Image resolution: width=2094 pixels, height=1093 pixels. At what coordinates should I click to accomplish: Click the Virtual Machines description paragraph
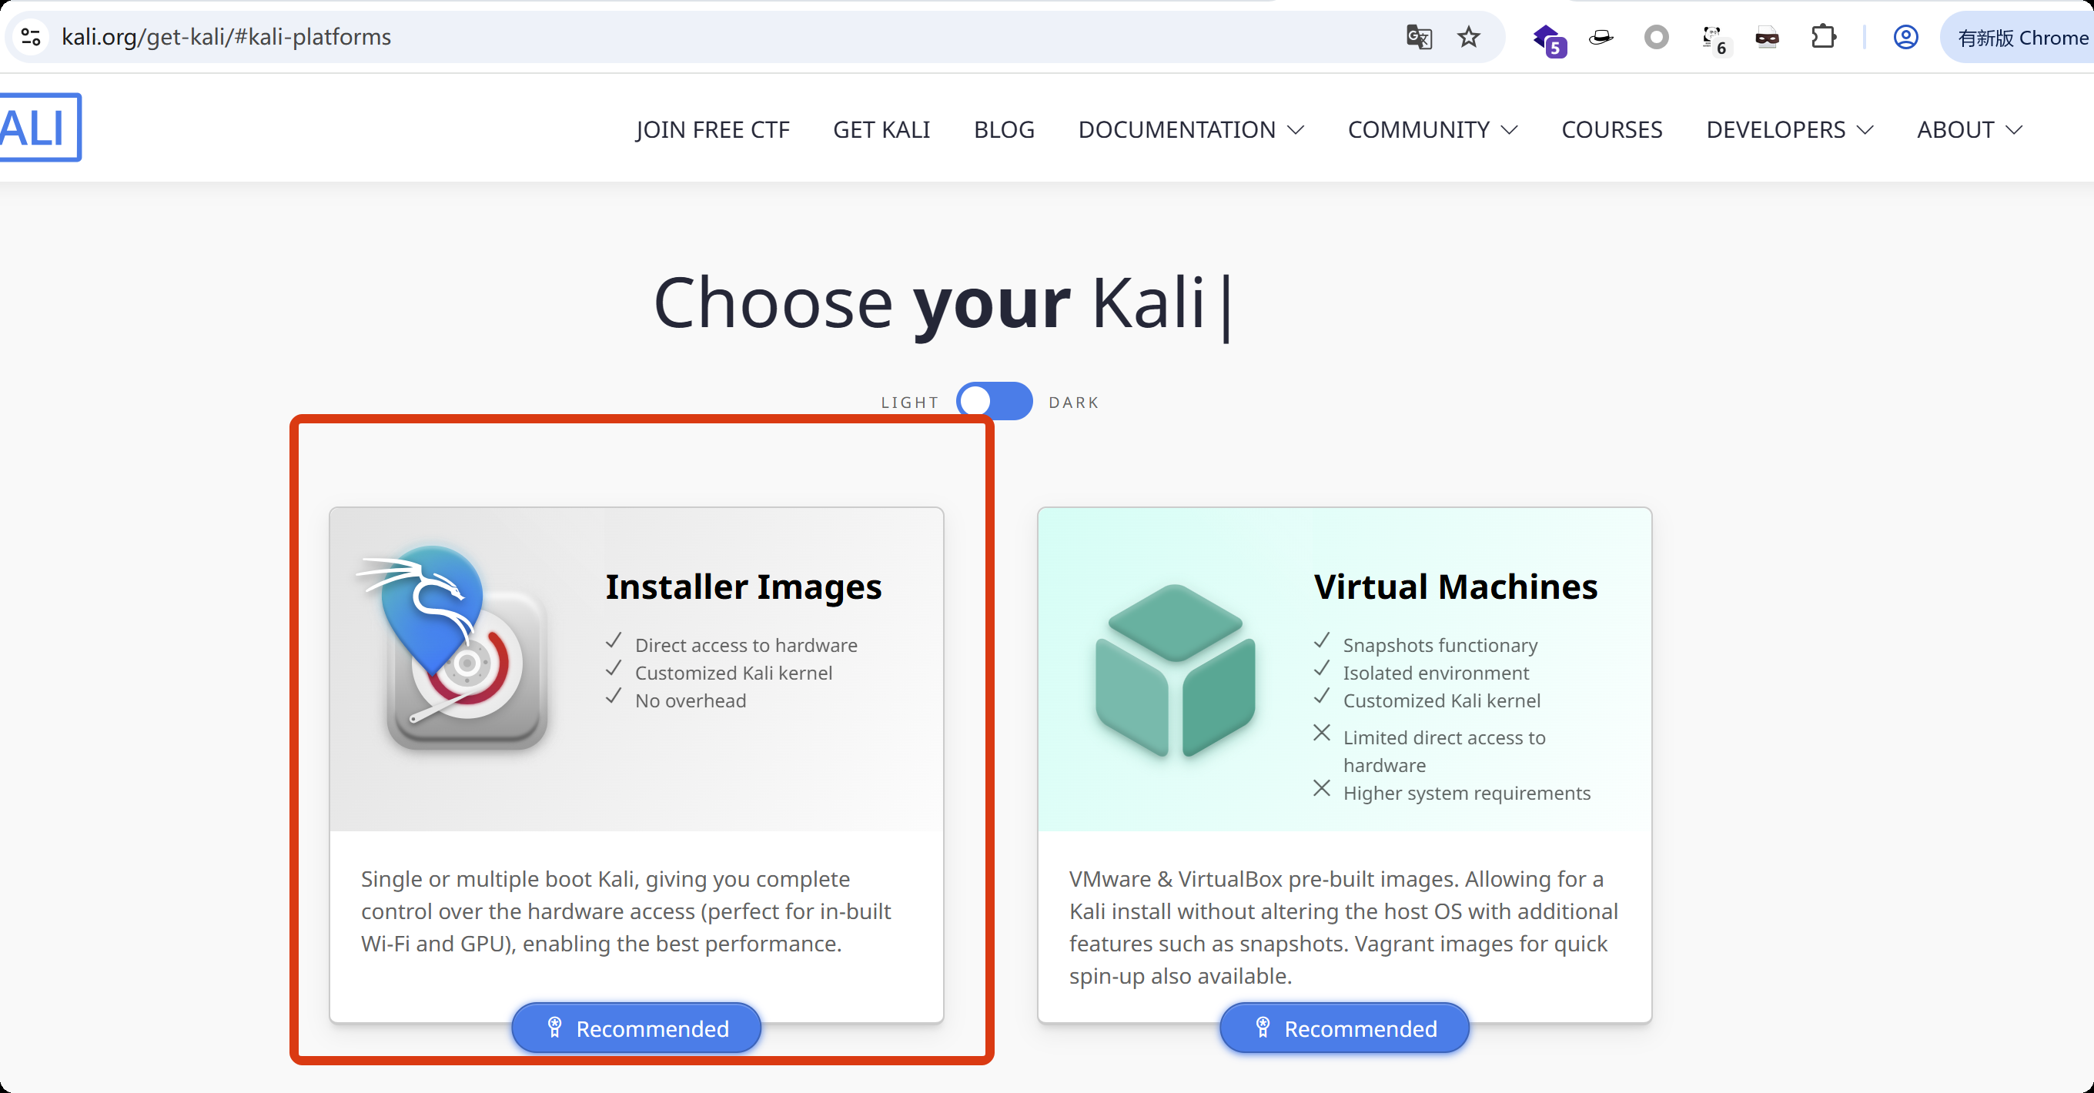[1343, 928]
